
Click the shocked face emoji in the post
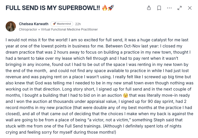click(126, 95)
